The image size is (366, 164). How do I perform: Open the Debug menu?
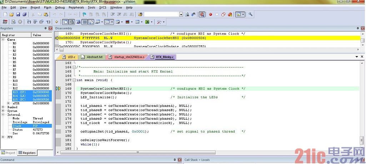pos(60,8)
